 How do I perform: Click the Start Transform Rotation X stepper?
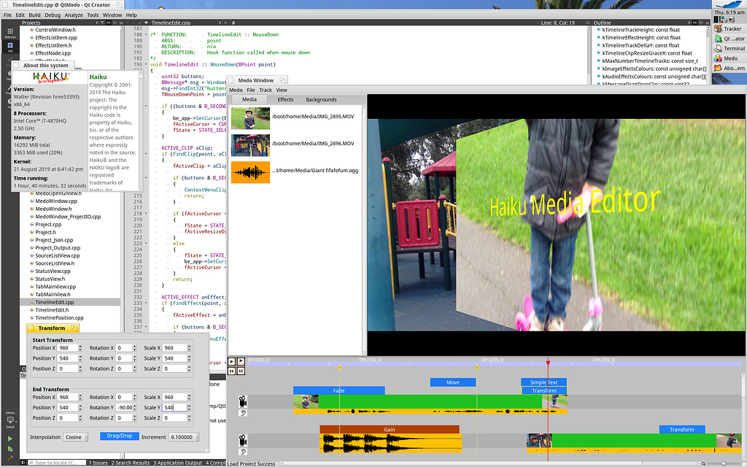[x=135, y=348]
